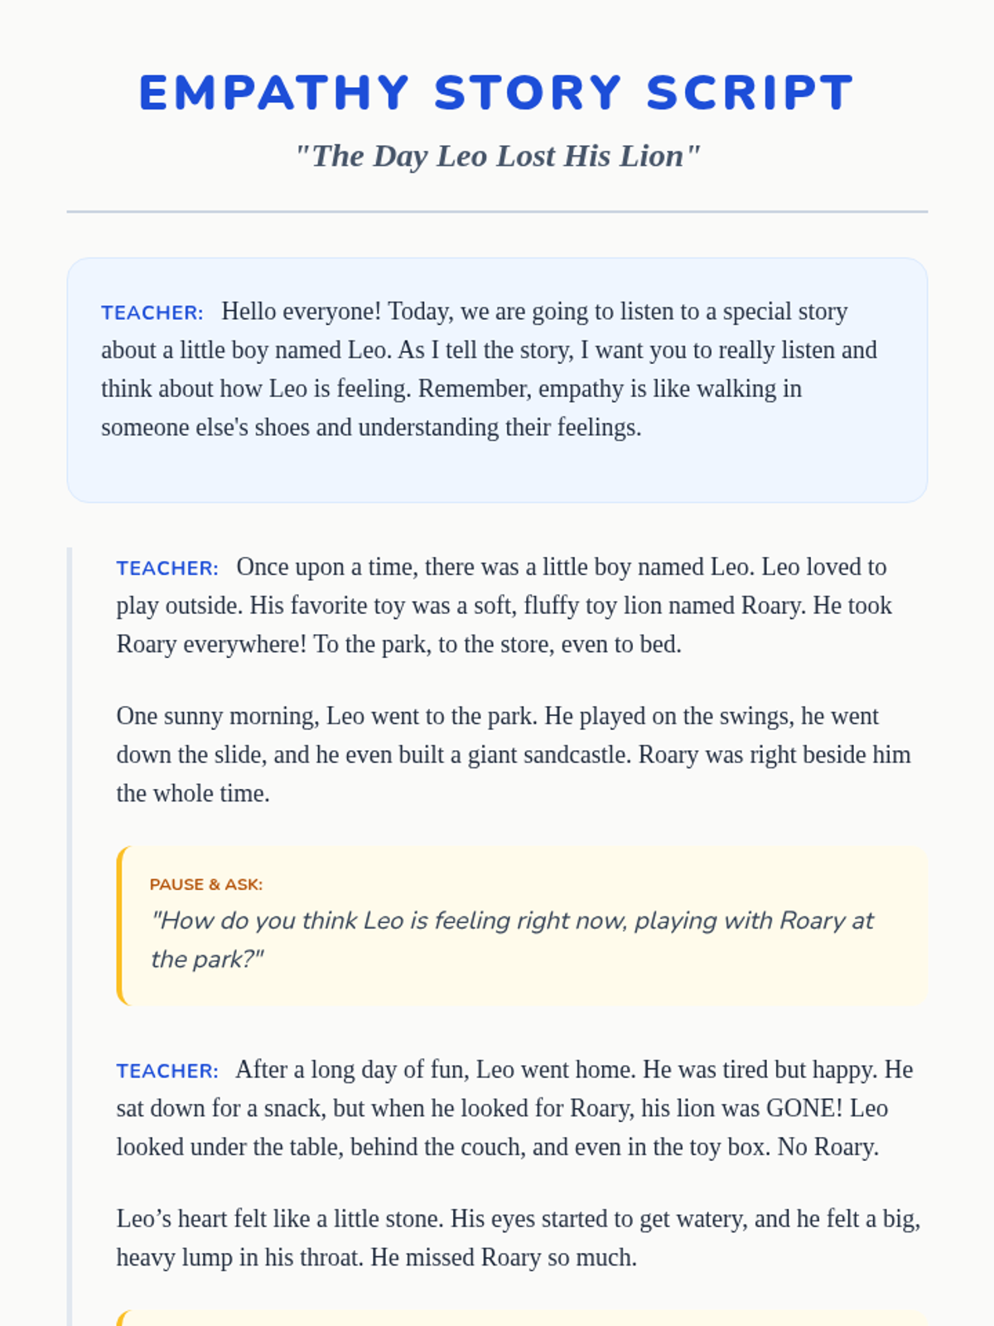The image size is (994, 1326).
Task: Click the vertical gray bar beside the story
Action: [x=70, y=936]
